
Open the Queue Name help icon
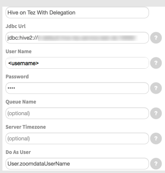pyautogui.click(x=156, y=113)
